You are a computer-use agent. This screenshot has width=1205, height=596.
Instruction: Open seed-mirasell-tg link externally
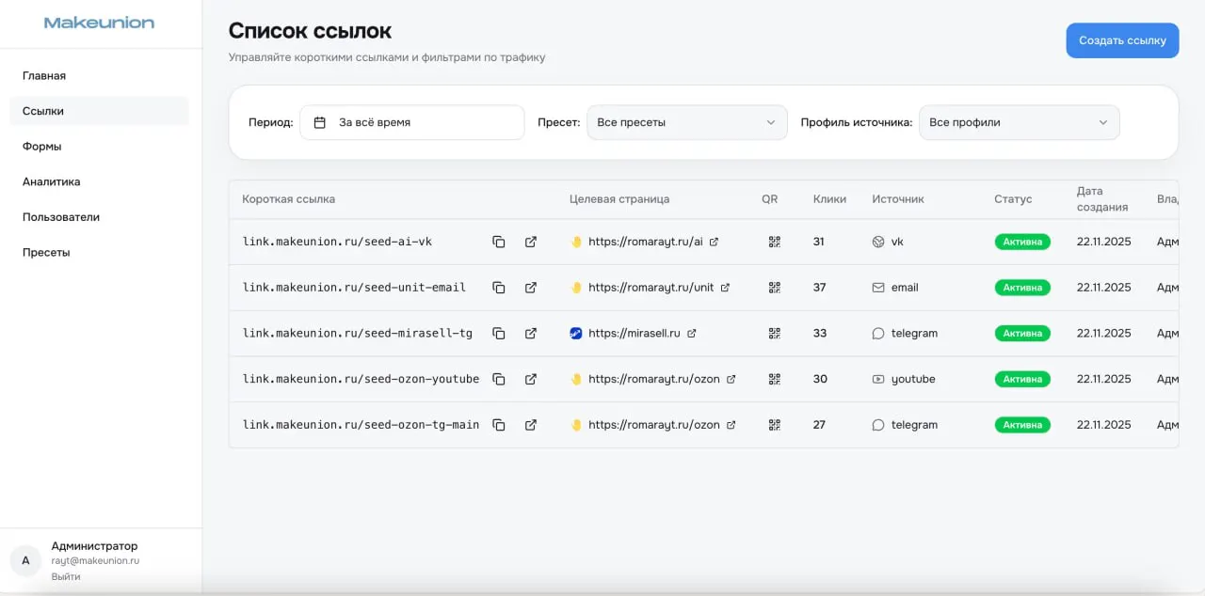(531, 334)
